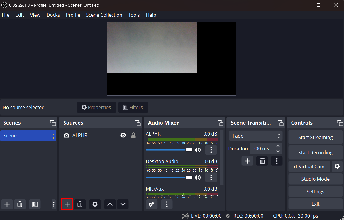Toggle visibility eye for ALPHR source
The image size is (344, 220).
pos(123,135)
